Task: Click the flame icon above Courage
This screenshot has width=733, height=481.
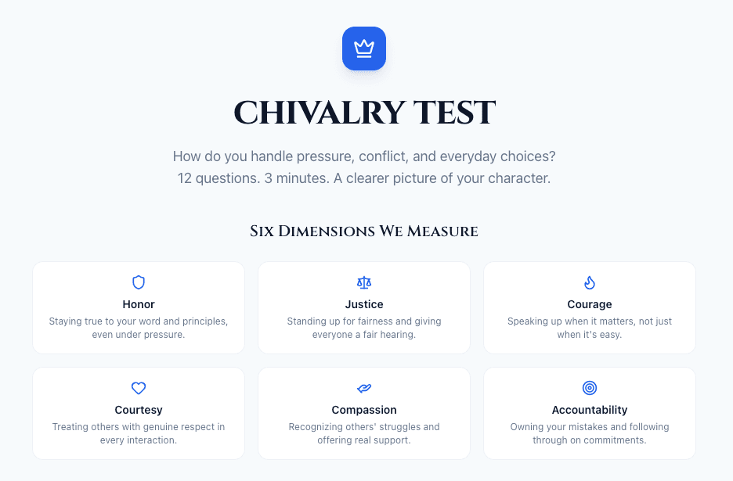Action: (590, 282)
